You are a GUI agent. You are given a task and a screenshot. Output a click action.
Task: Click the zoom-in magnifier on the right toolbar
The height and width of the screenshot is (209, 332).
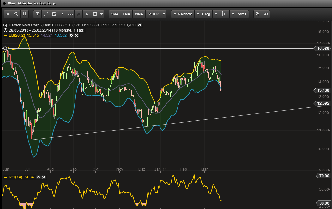[258, 14]
